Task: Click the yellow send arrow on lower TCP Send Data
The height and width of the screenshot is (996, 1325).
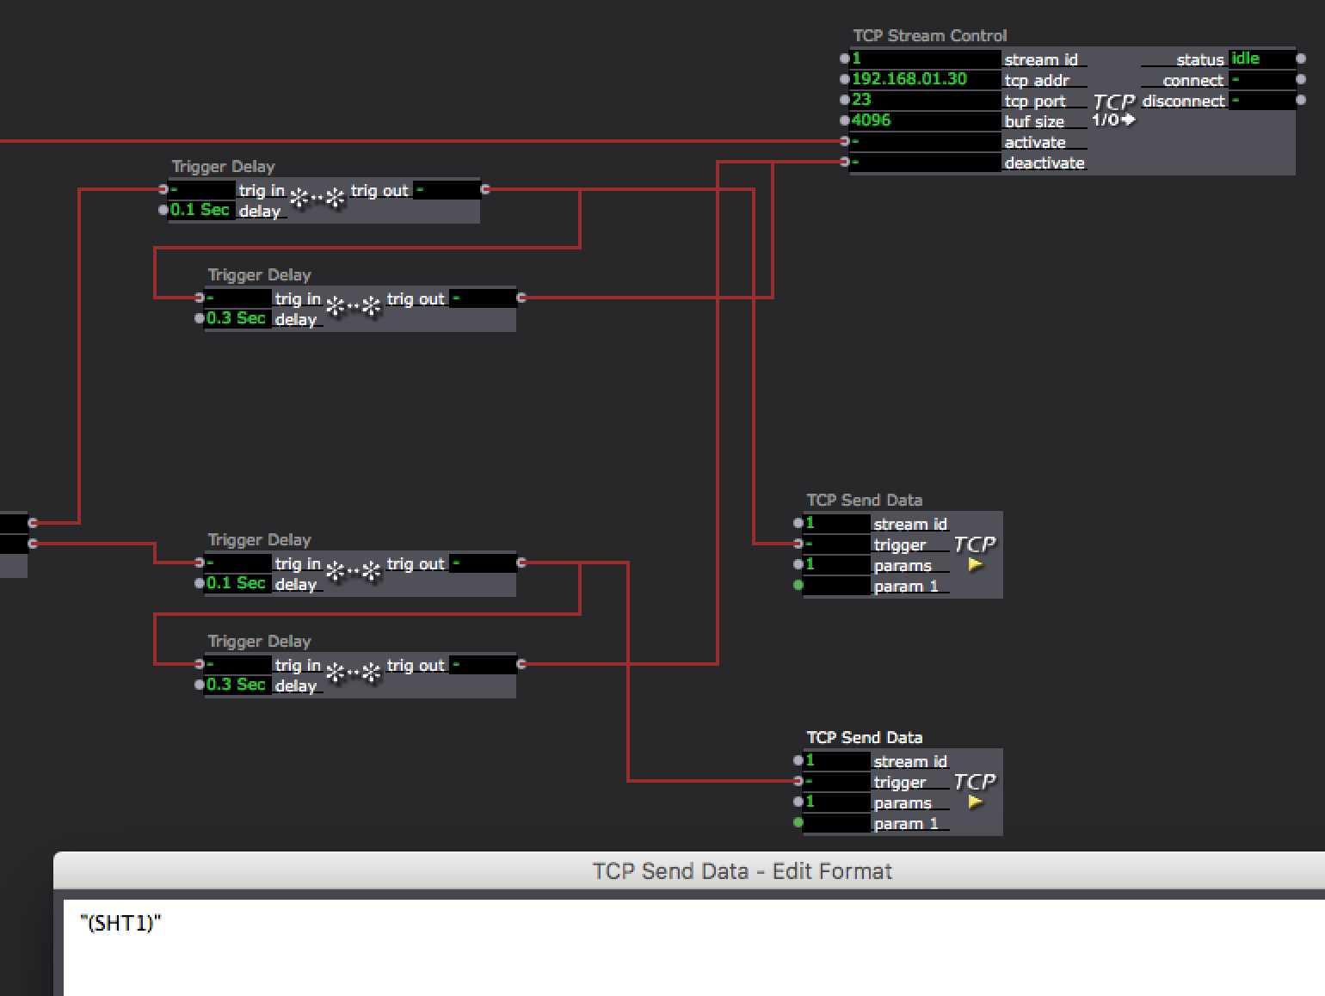Action: (x=975, y=801)
